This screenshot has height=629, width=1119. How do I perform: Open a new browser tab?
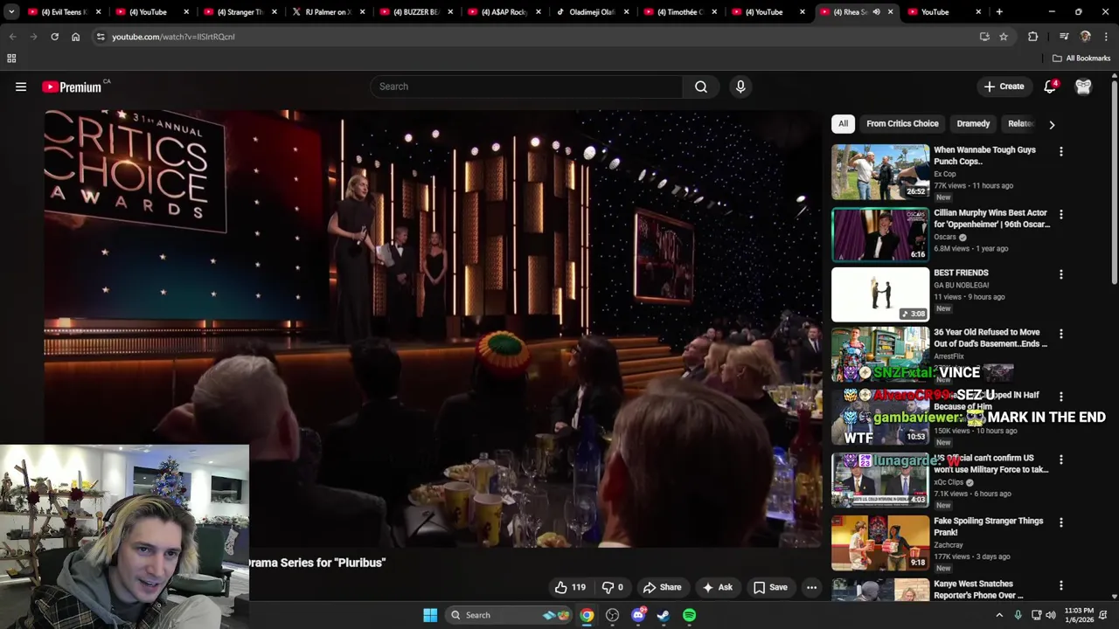(999, 12)
